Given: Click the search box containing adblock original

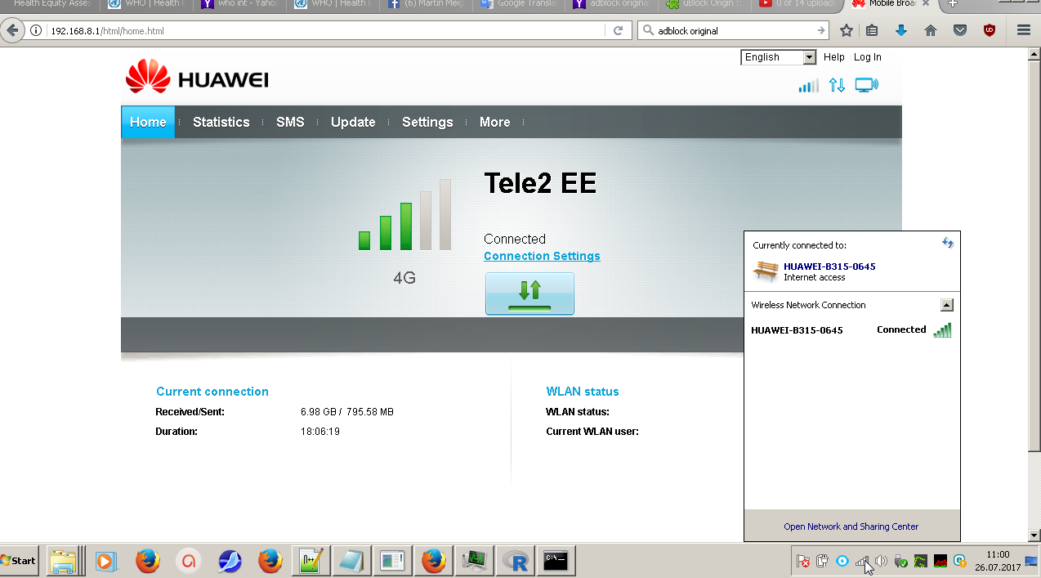Looking at the screenshot, I should (731, 31).
